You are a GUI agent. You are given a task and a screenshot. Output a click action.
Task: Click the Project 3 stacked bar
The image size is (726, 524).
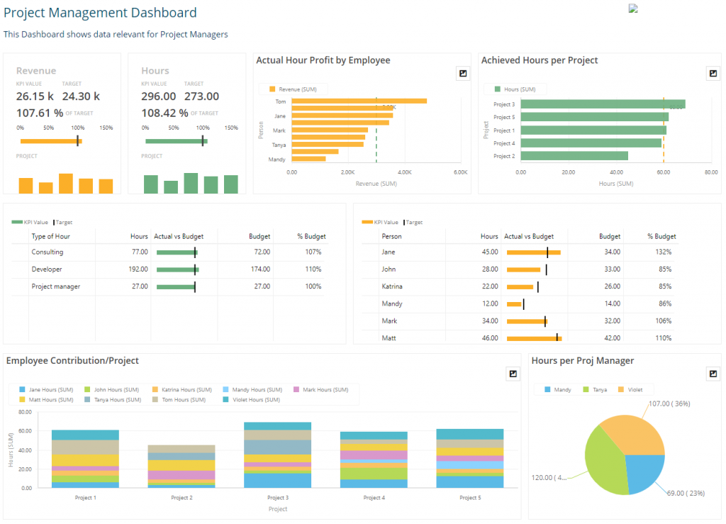click(x=277, y=455)
